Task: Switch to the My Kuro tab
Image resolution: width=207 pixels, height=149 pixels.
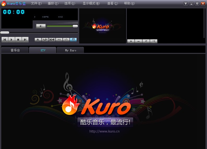Action: pyautogui.click(x=71, y=50)
